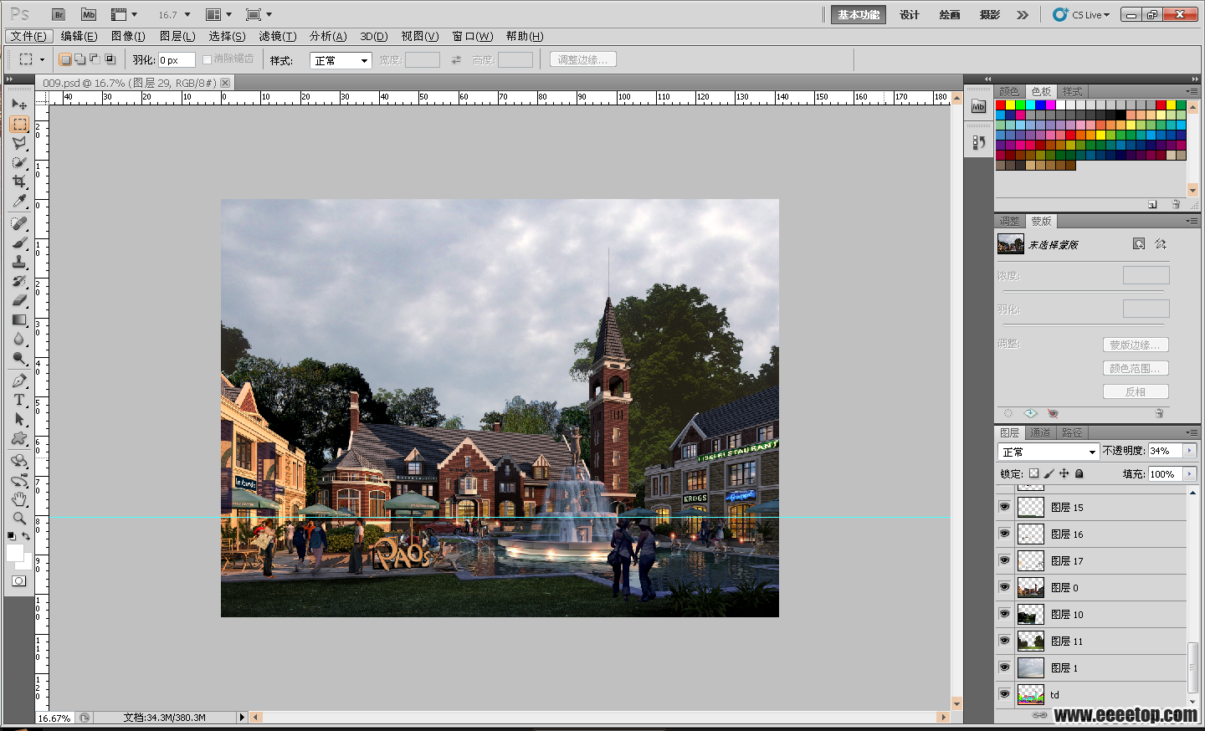Viewport: 1205px width, 731px height.
Task: Click Intersect with selection mode icon
Action: [110, 59]
